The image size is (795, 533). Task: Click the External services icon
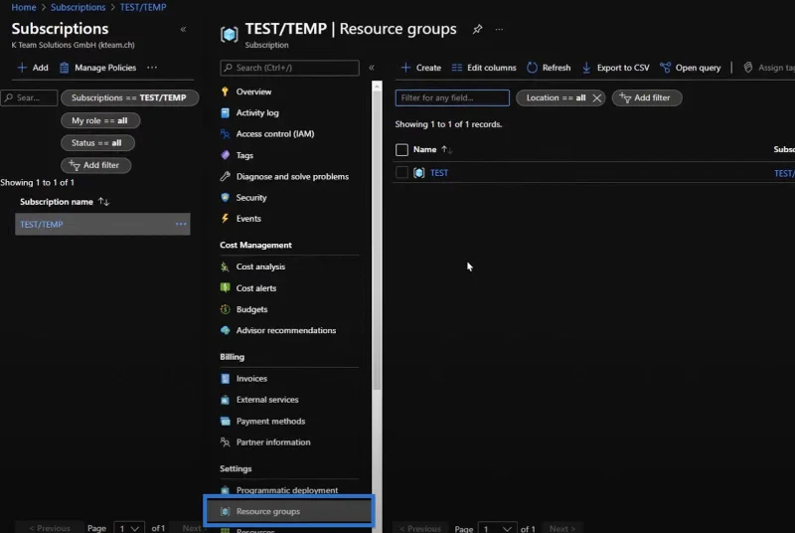tap(226, 400)
